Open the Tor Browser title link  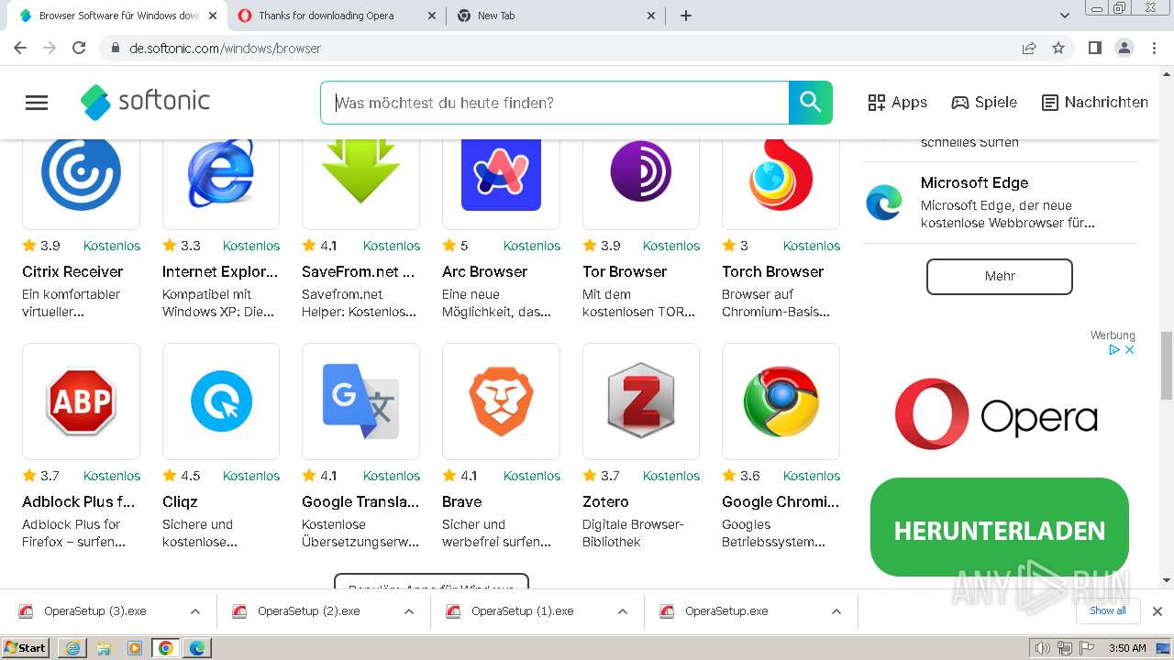pos(625,271)
